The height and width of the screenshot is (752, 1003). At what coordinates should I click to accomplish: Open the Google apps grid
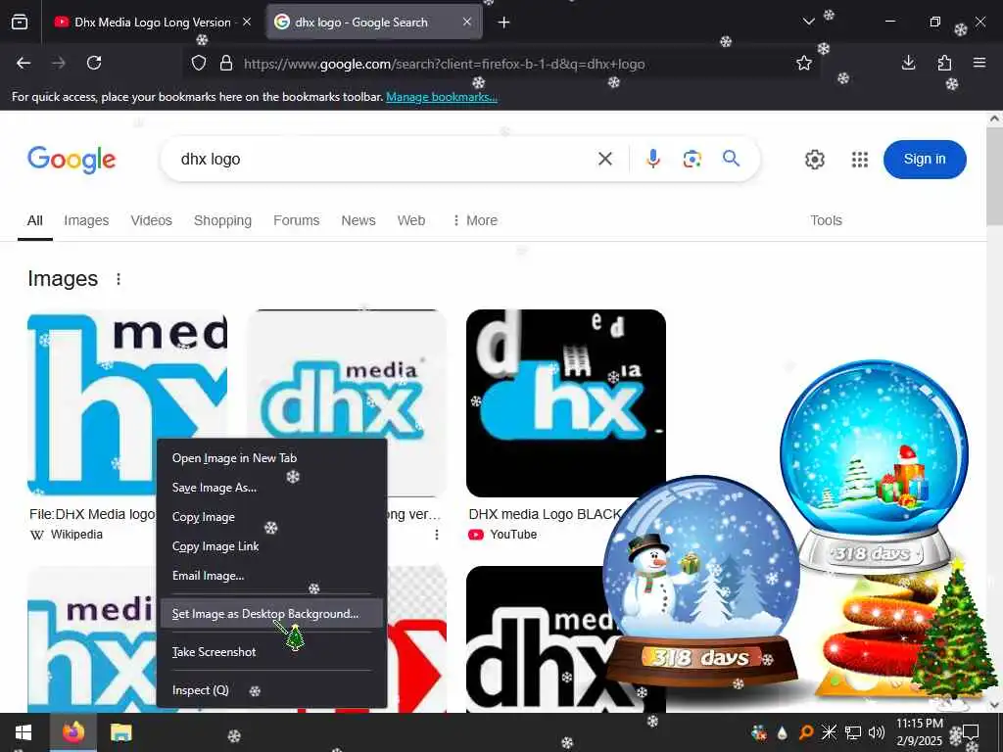(860, 160)
